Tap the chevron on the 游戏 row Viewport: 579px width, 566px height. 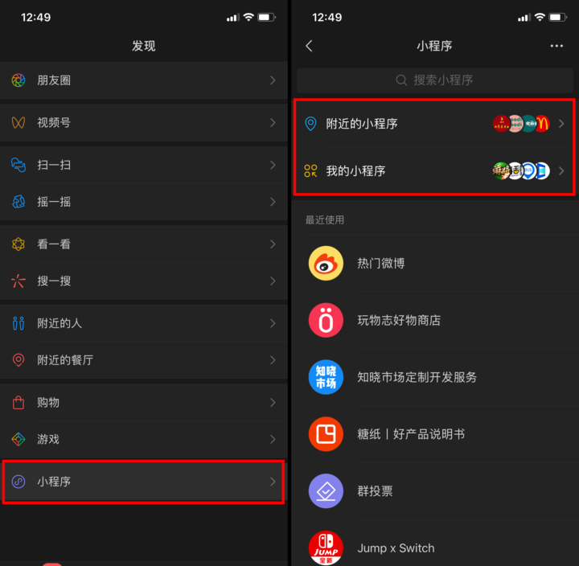273,439
